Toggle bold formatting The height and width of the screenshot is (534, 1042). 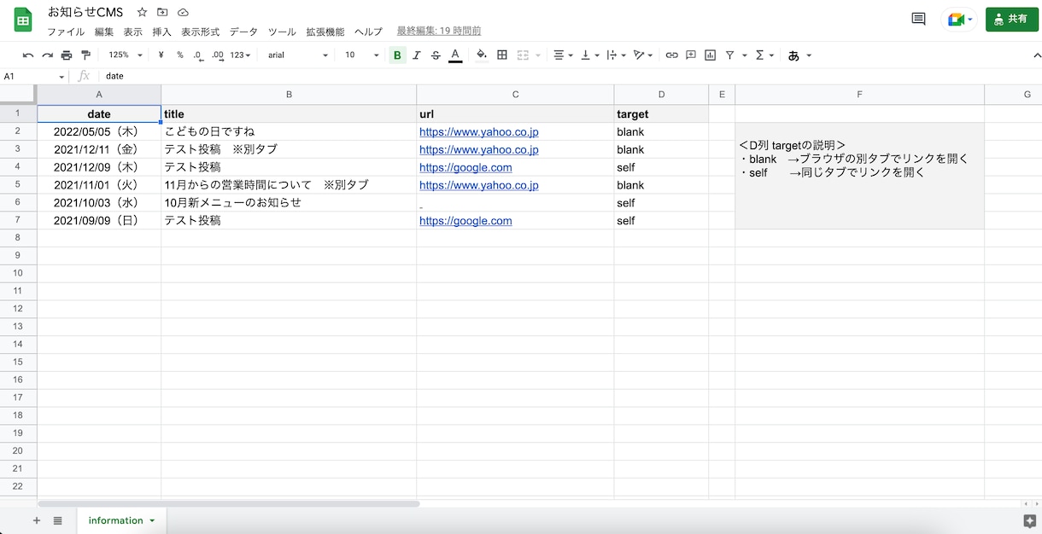point(397,55)
